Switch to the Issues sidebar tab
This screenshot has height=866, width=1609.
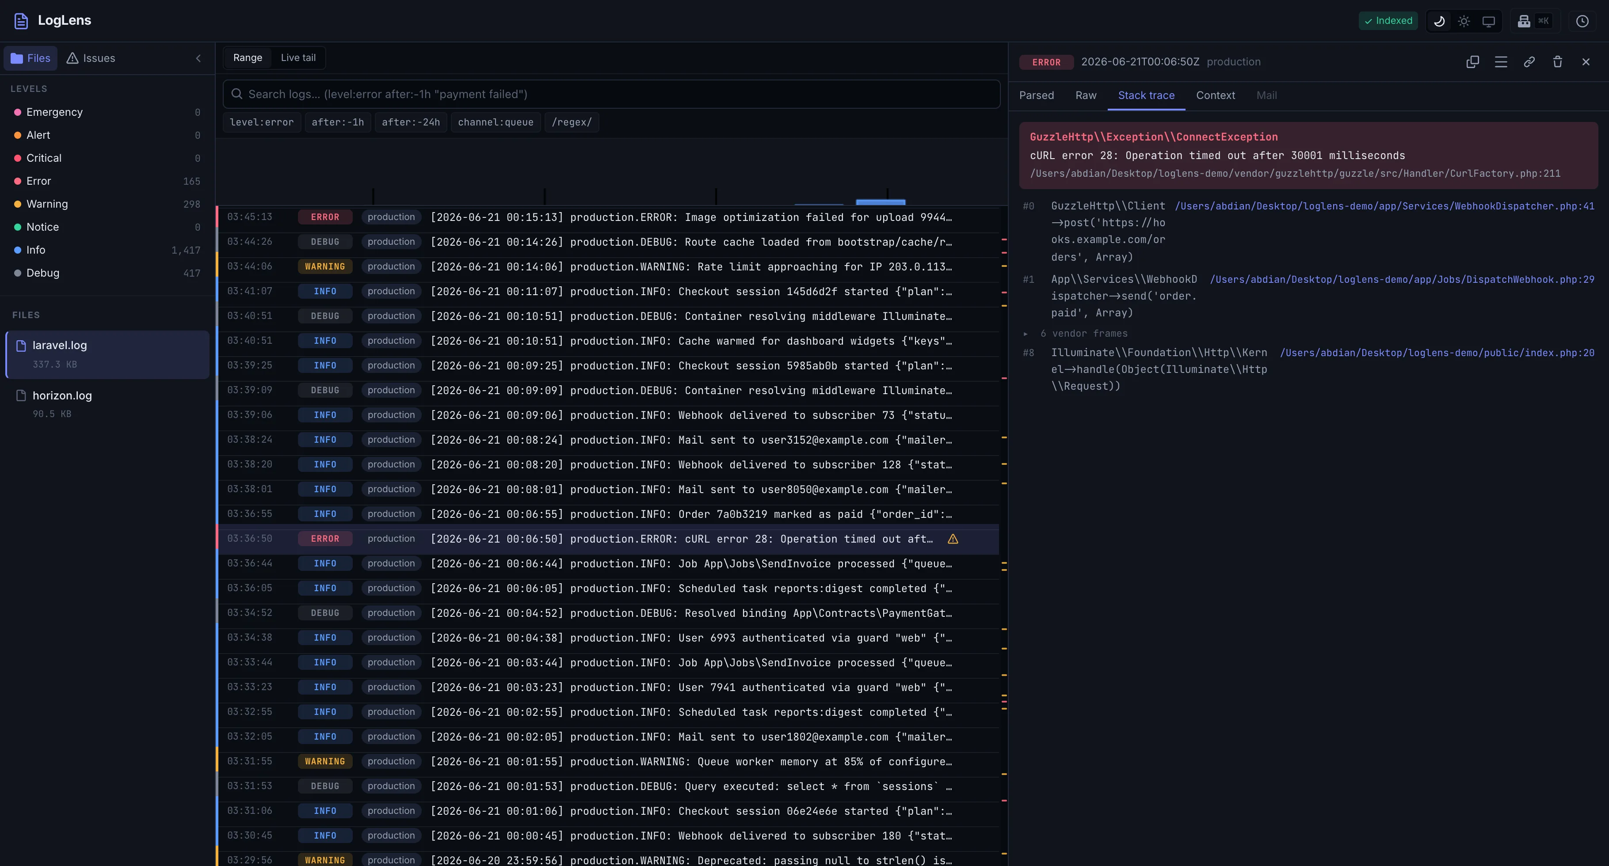[91, 58]
